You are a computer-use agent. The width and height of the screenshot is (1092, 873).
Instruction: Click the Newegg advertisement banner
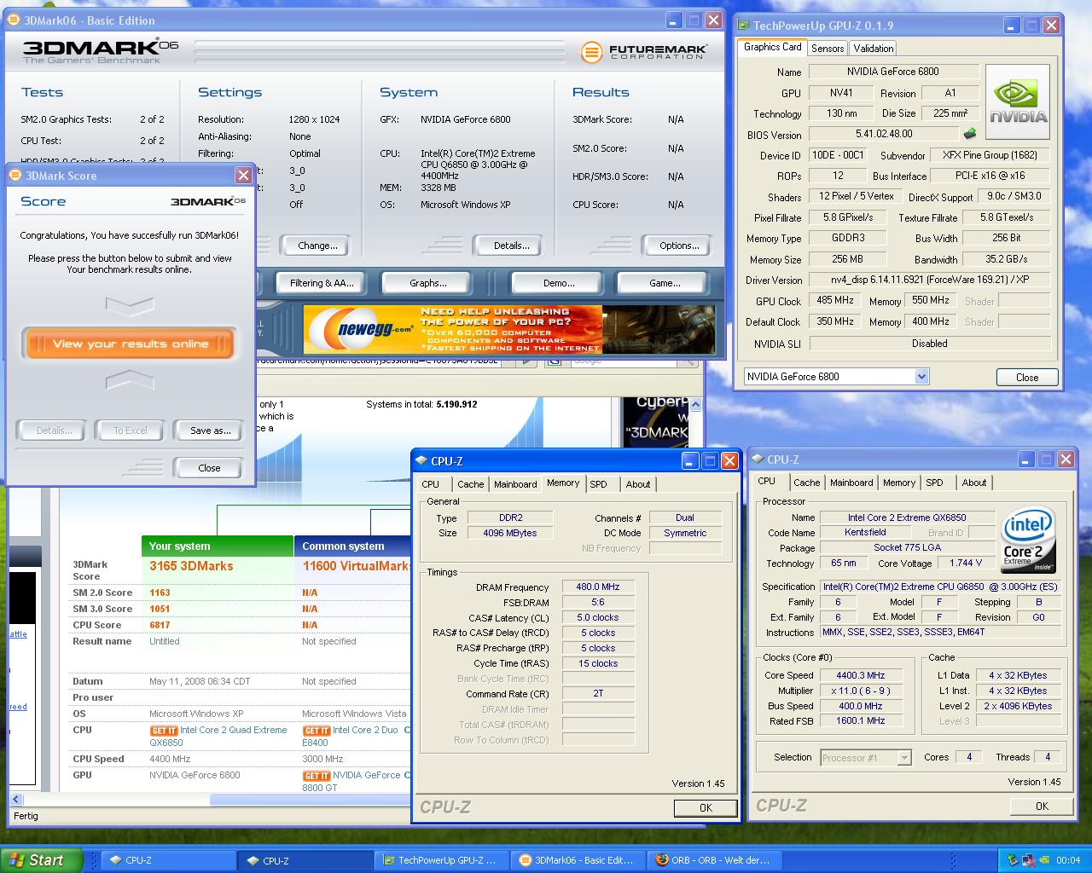(x=509, y=330)
